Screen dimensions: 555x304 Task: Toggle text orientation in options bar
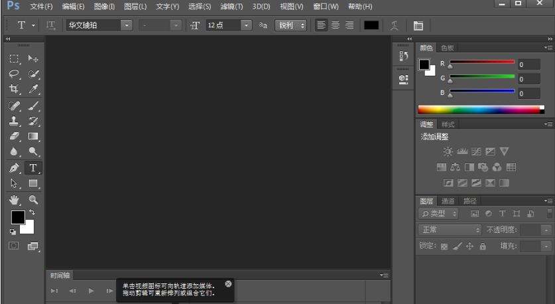pos(50,25)
